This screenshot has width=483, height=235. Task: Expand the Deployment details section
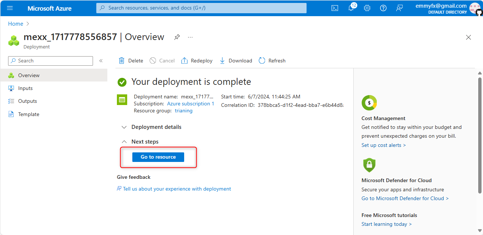[124, 127]
